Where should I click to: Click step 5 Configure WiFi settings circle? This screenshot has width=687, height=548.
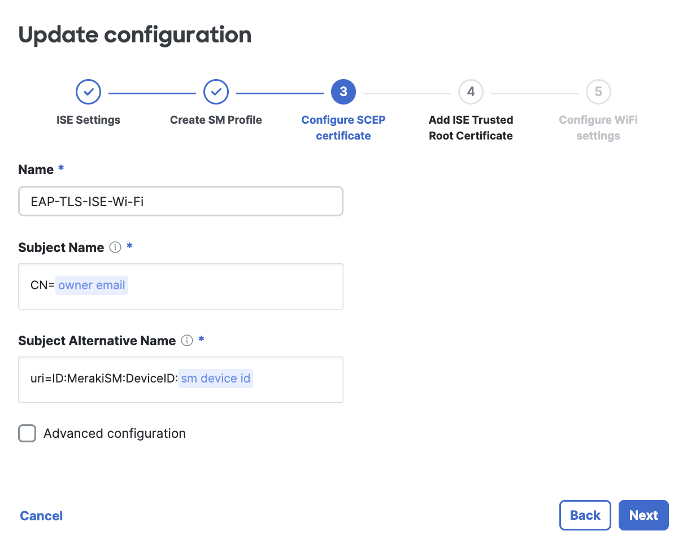(598, 92)
